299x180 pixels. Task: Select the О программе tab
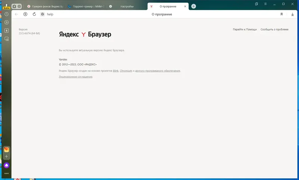click(168, 6)
